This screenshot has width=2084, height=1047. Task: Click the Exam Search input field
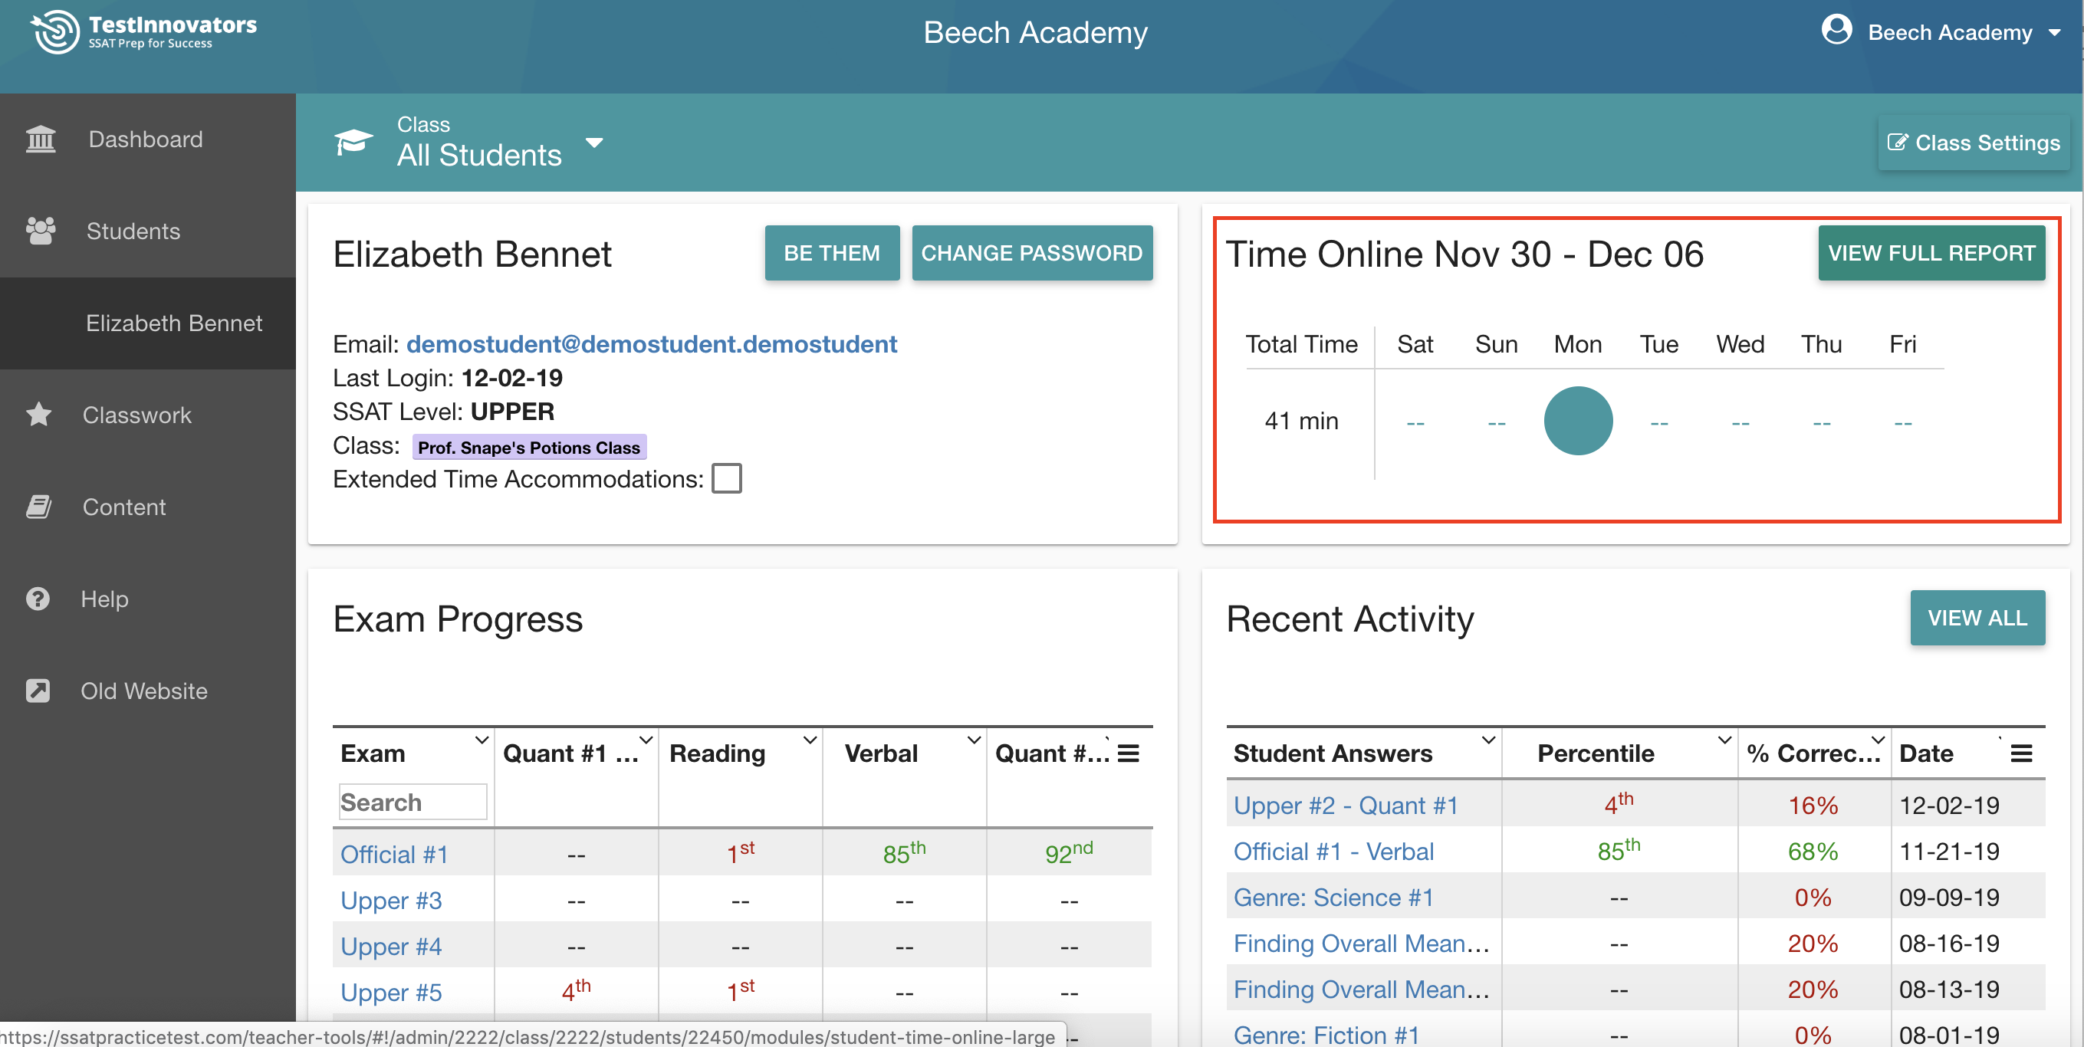413,802
